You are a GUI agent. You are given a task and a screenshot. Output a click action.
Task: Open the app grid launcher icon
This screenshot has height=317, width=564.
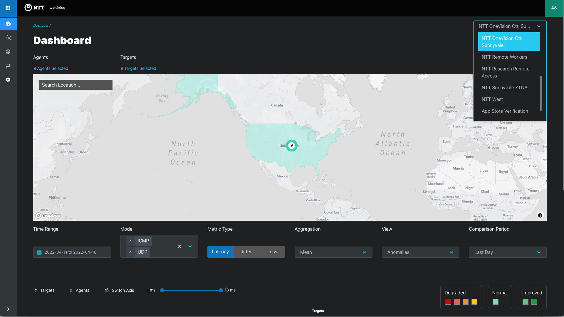tap(8, 8)
